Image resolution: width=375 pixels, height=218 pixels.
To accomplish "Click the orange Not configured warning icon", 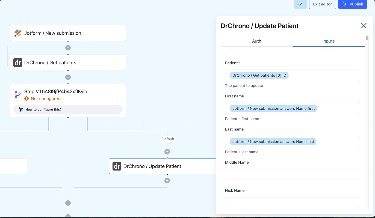I will tap(26, 99).
